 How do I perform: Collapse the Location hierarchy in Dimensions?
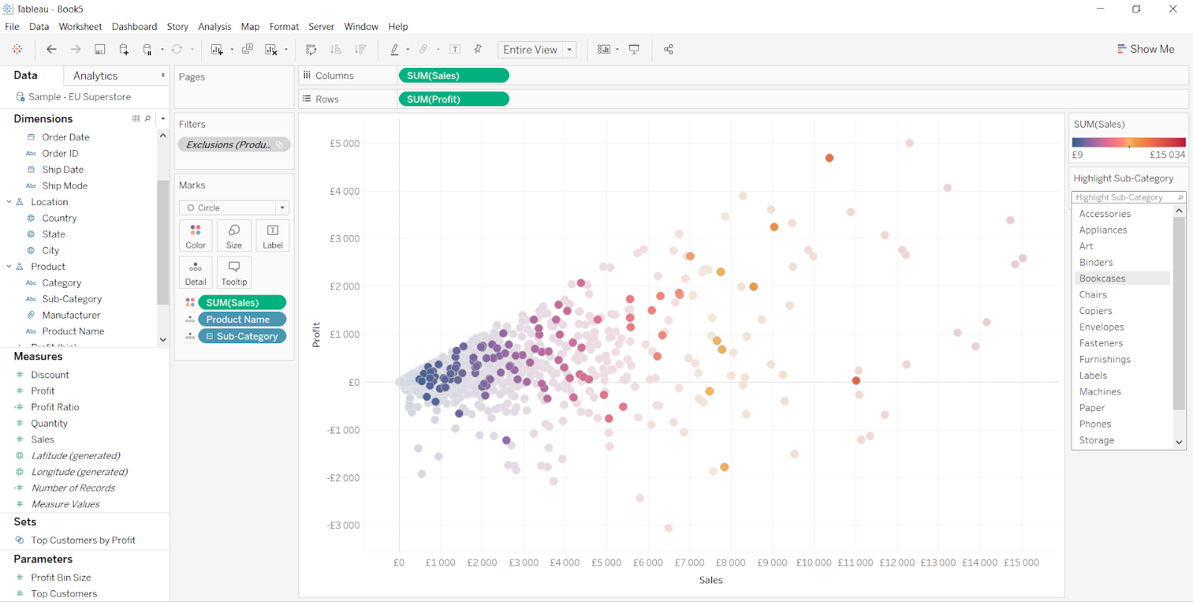tap(9, 202)
